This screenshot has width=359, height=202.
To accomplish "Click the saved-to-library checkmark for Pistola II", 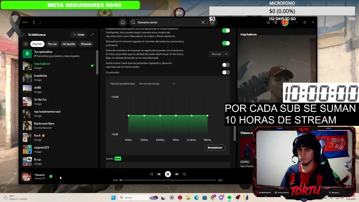I will pyautogui.click(x=51, y=176).
